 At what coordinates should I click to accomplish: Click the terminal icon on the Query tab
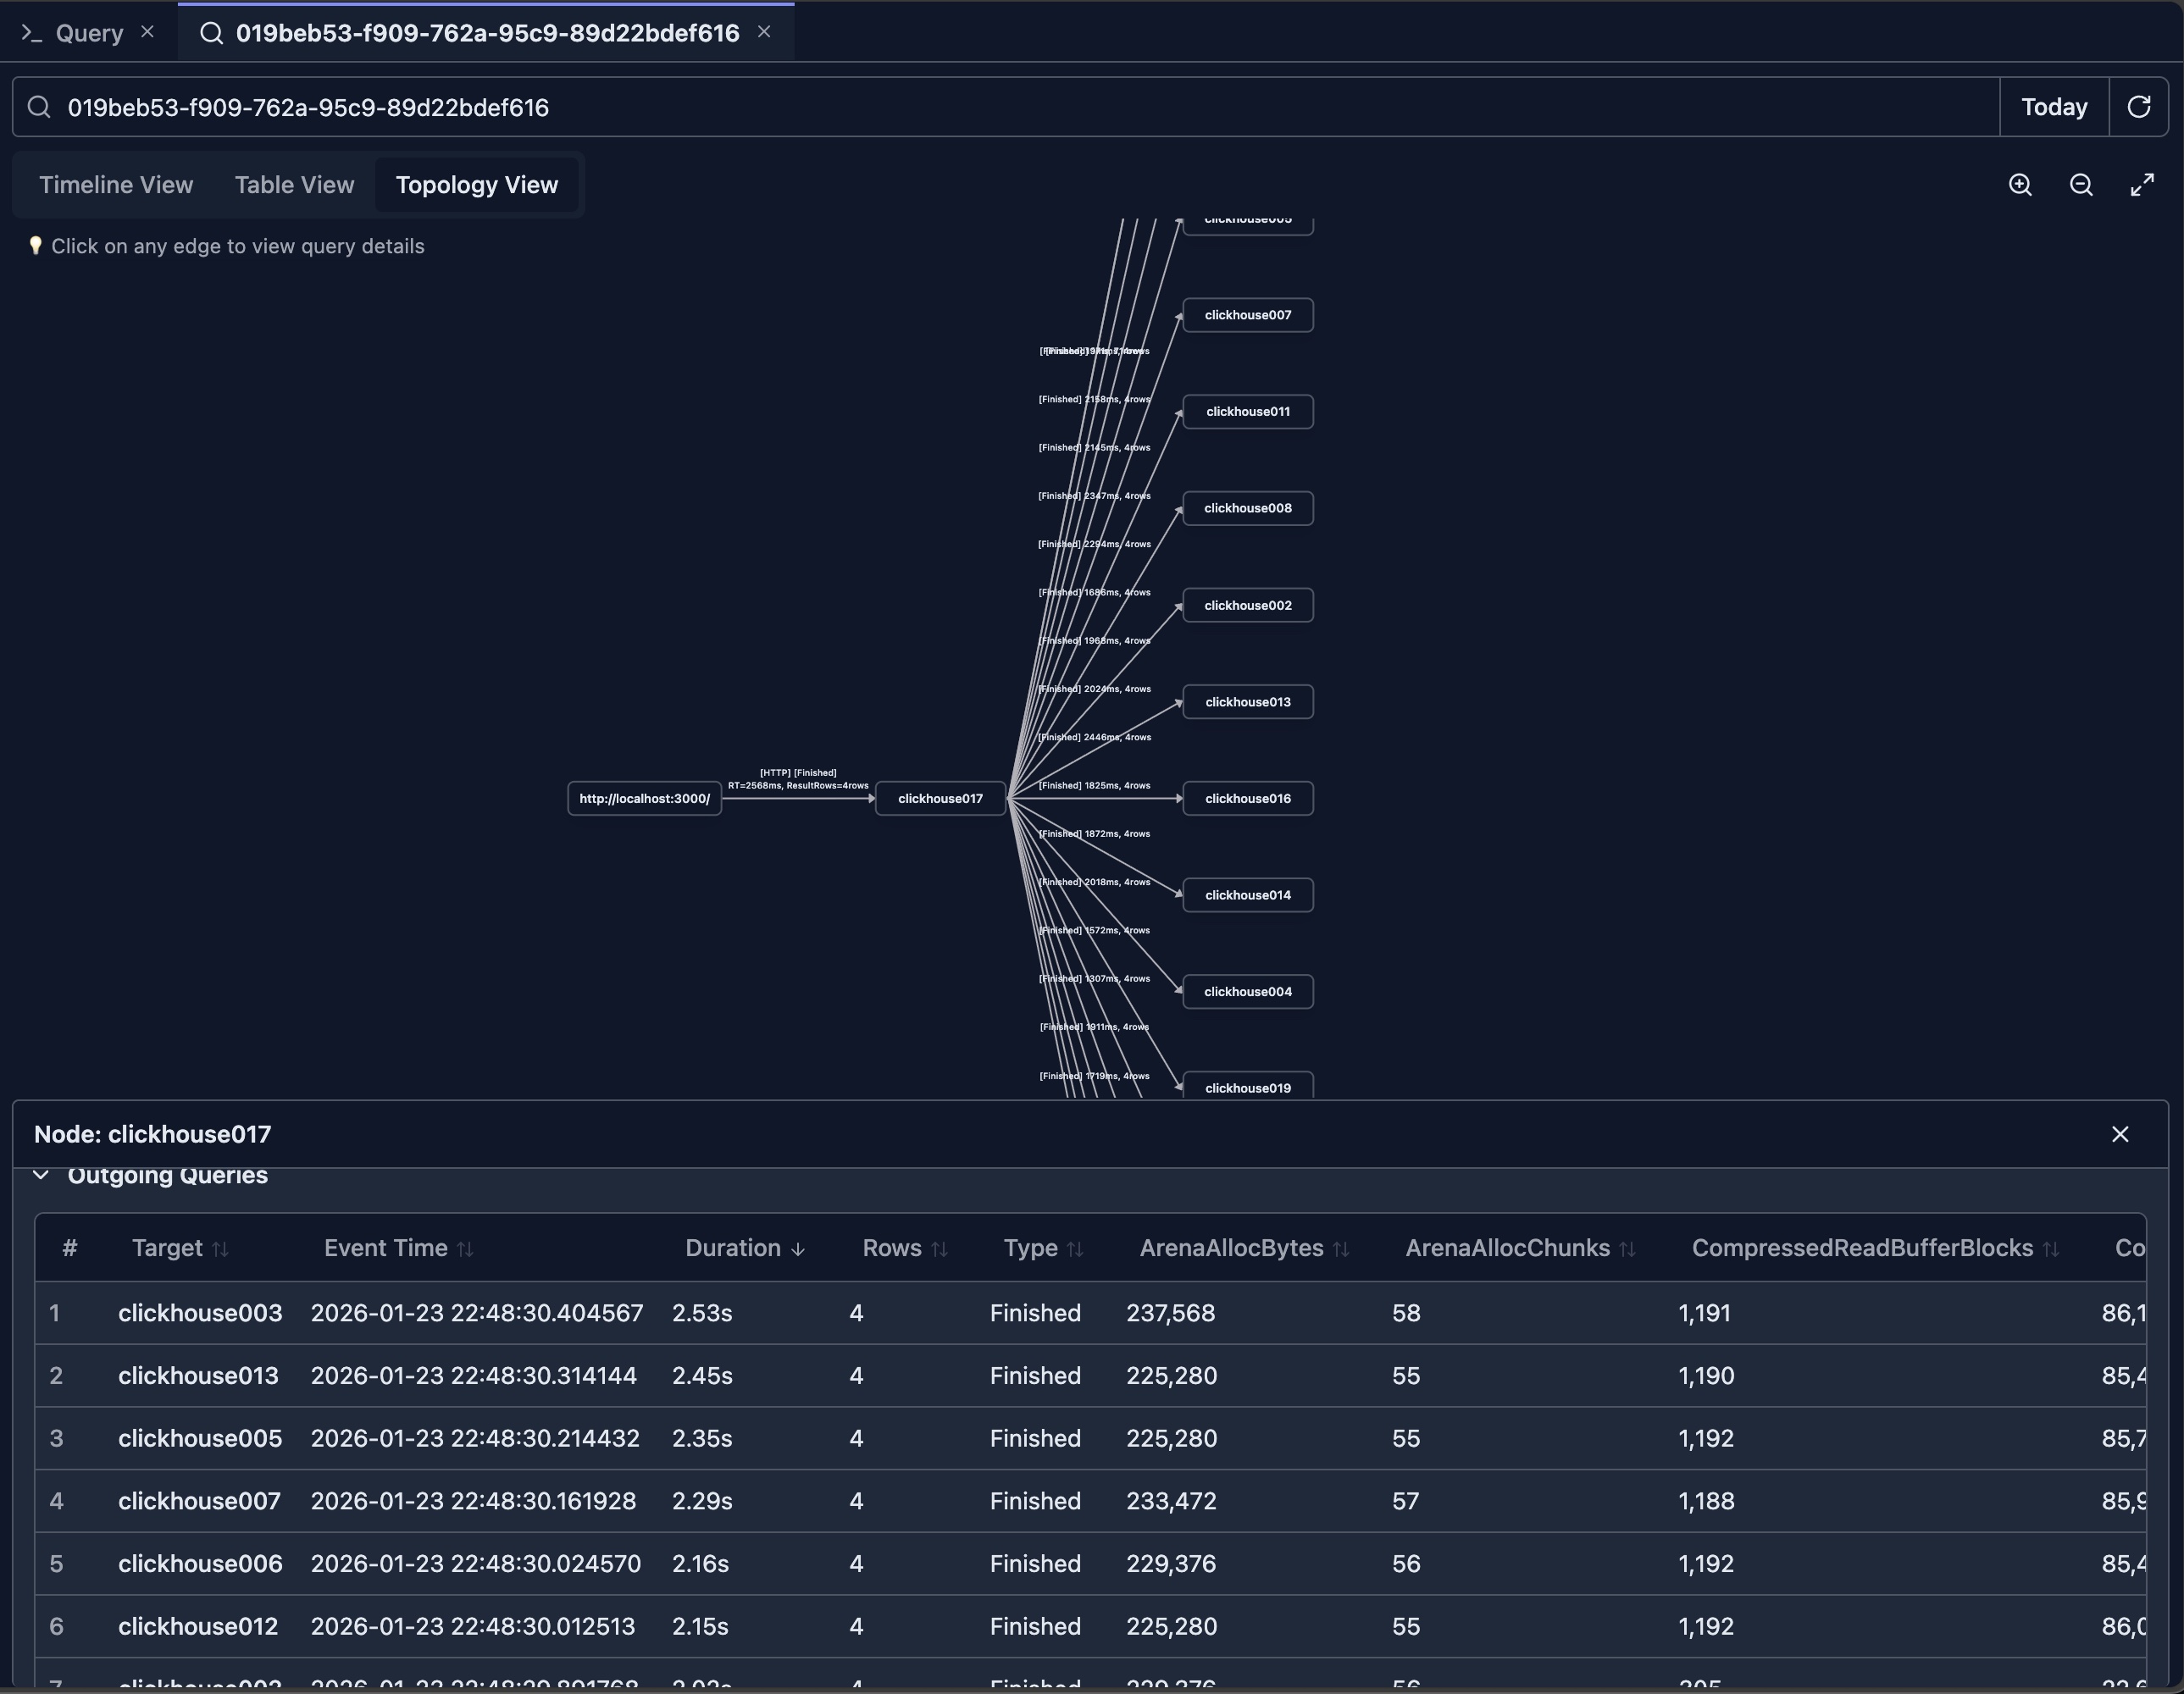(31, 32)
